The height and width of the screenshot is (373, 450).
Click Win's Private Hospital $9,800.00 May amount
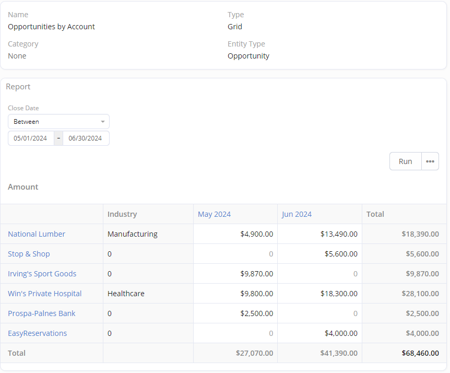(256, 294)
